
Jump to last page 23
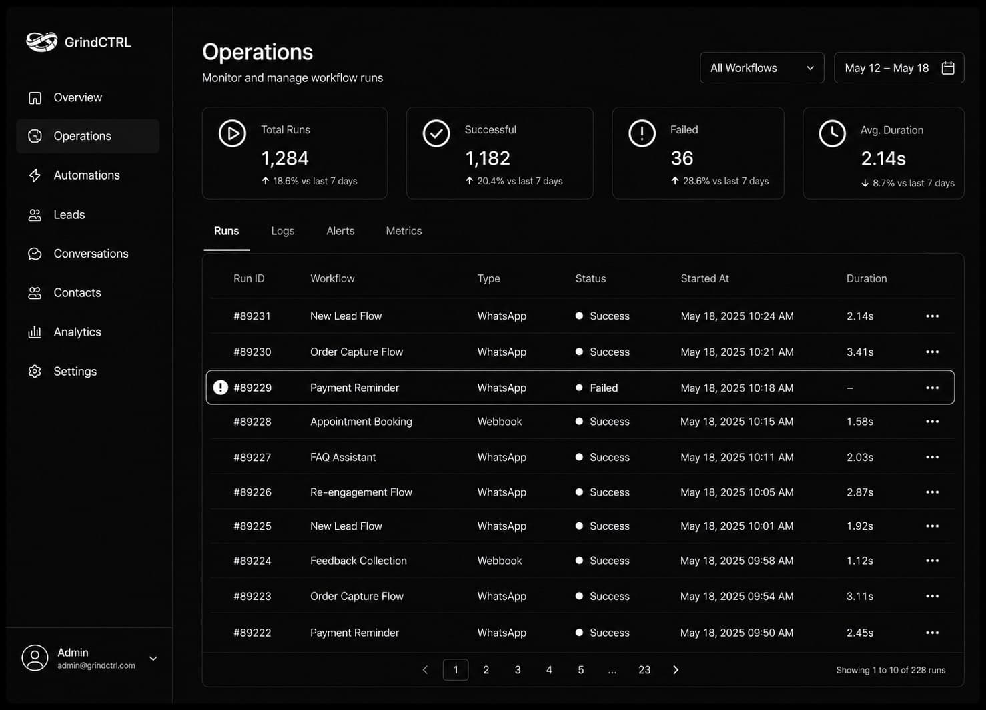point(644,670)
